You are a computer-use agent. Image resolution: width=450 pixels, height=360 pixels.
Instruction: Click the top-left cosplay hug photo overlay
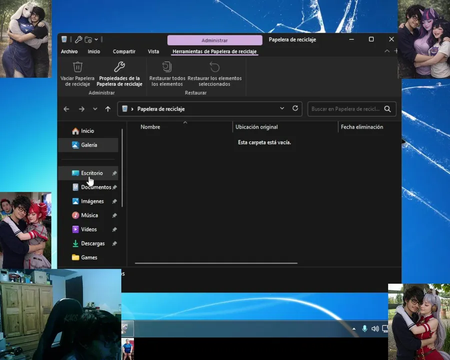click(x=26, y=39)
